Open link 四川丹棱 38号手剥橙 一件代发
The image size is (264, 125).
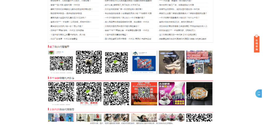pos(128,39)
